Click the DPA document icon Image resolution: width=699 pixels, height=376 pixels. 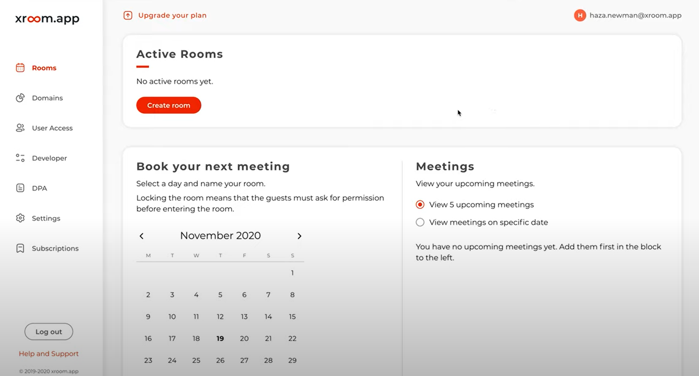20,188
